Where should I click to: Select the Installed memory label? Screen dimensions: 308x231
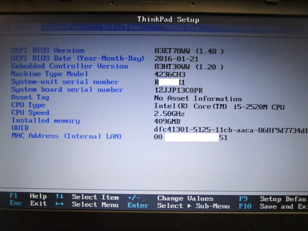pos(46,120)
